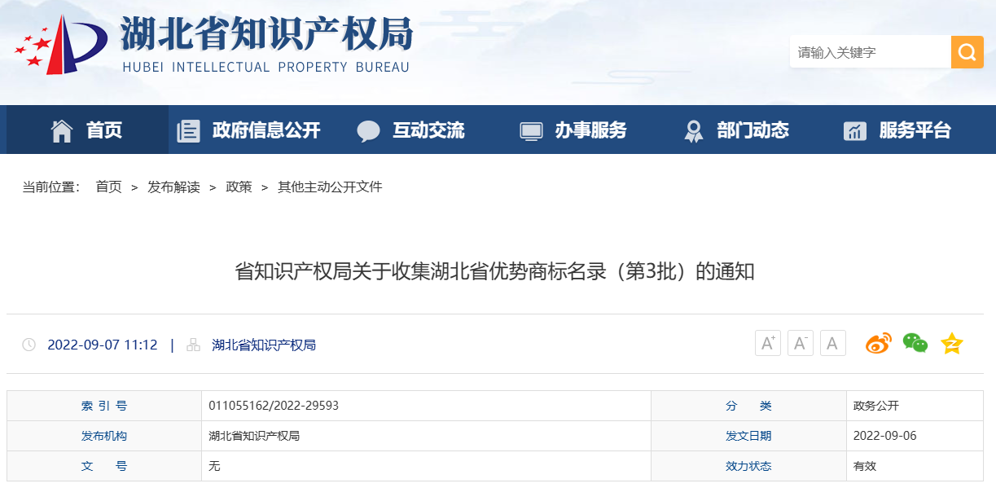This screenshot has height=501, width=996.
Task: Open 政府信息公开 menu item
Action: point(248,130)
